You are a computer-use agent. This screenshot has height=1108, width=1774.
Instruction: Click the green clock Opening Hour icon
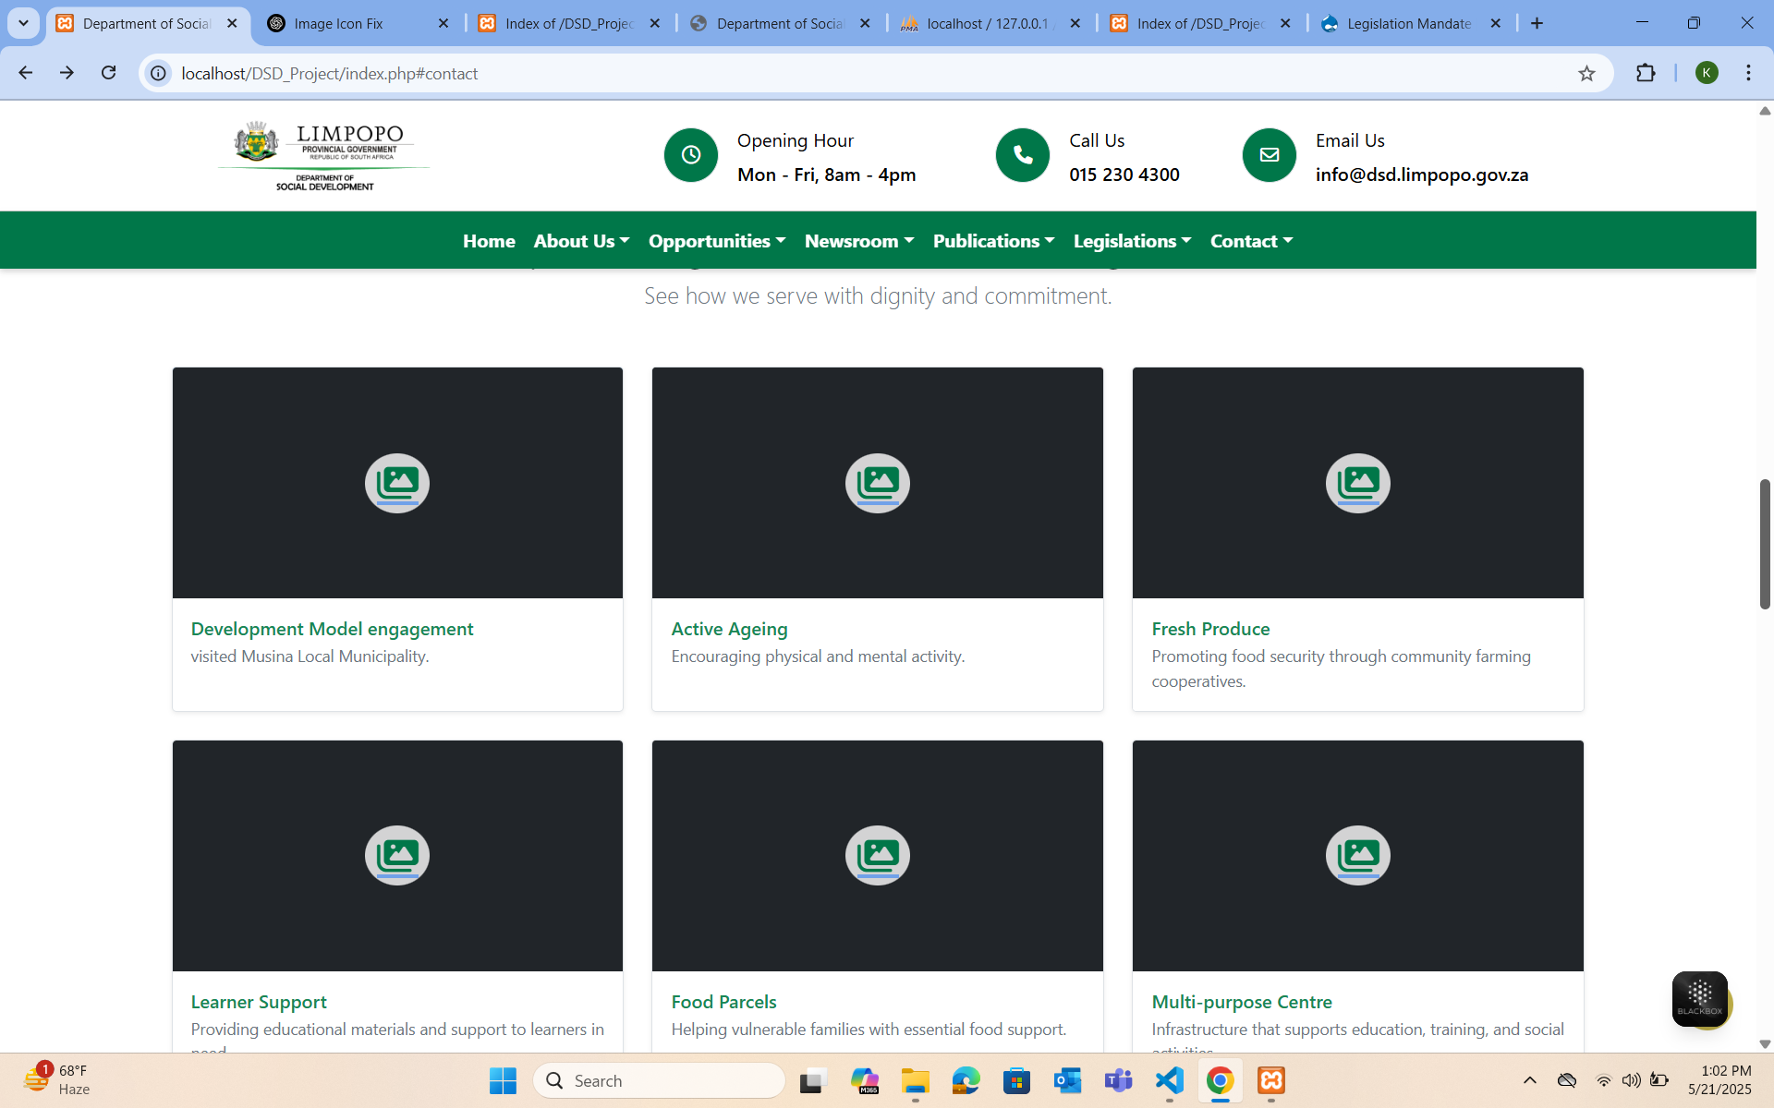pyautogui.click(x=690, y=155)
